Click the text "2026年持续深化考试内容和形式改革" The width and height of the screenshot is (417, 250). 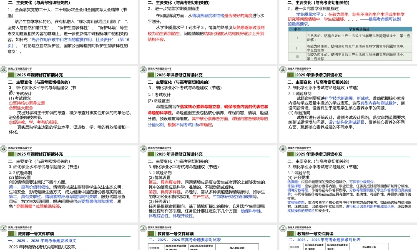point(43,247)
